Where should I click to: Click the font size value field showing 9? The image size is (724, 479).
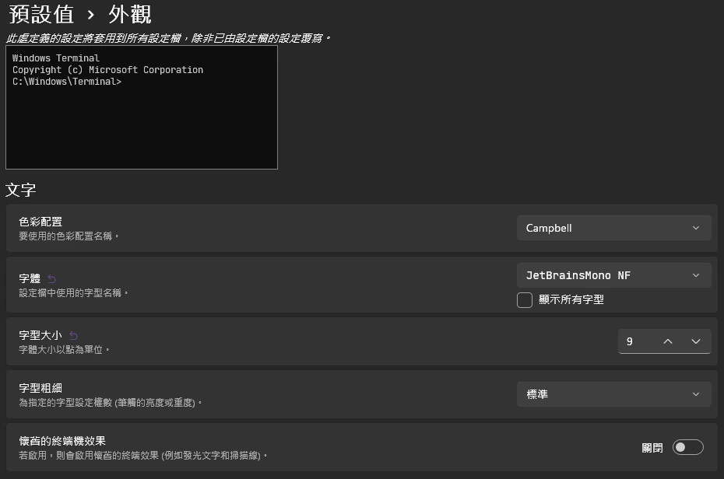pyautogui.click(x=634, y=341)
